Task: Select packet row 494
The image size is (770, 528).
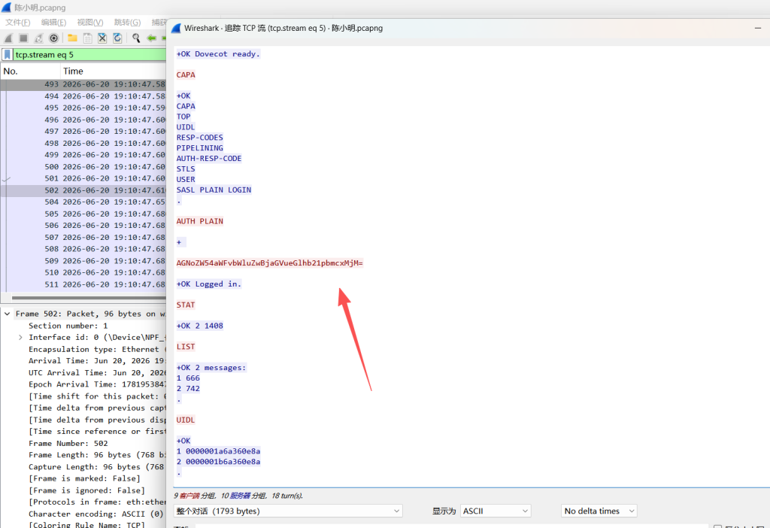Action: pyautogui.click(x=83, y=96)
